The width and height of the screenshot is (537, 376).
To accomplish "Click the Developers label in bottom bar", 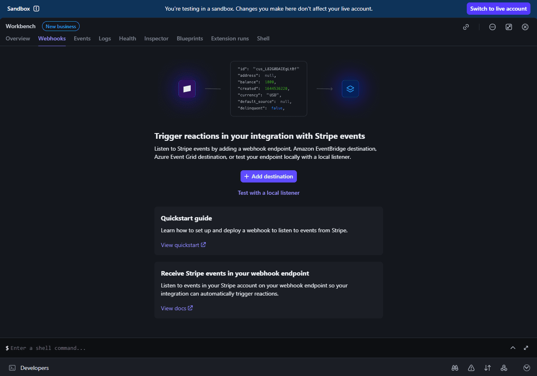I will [x=35, y=368].
